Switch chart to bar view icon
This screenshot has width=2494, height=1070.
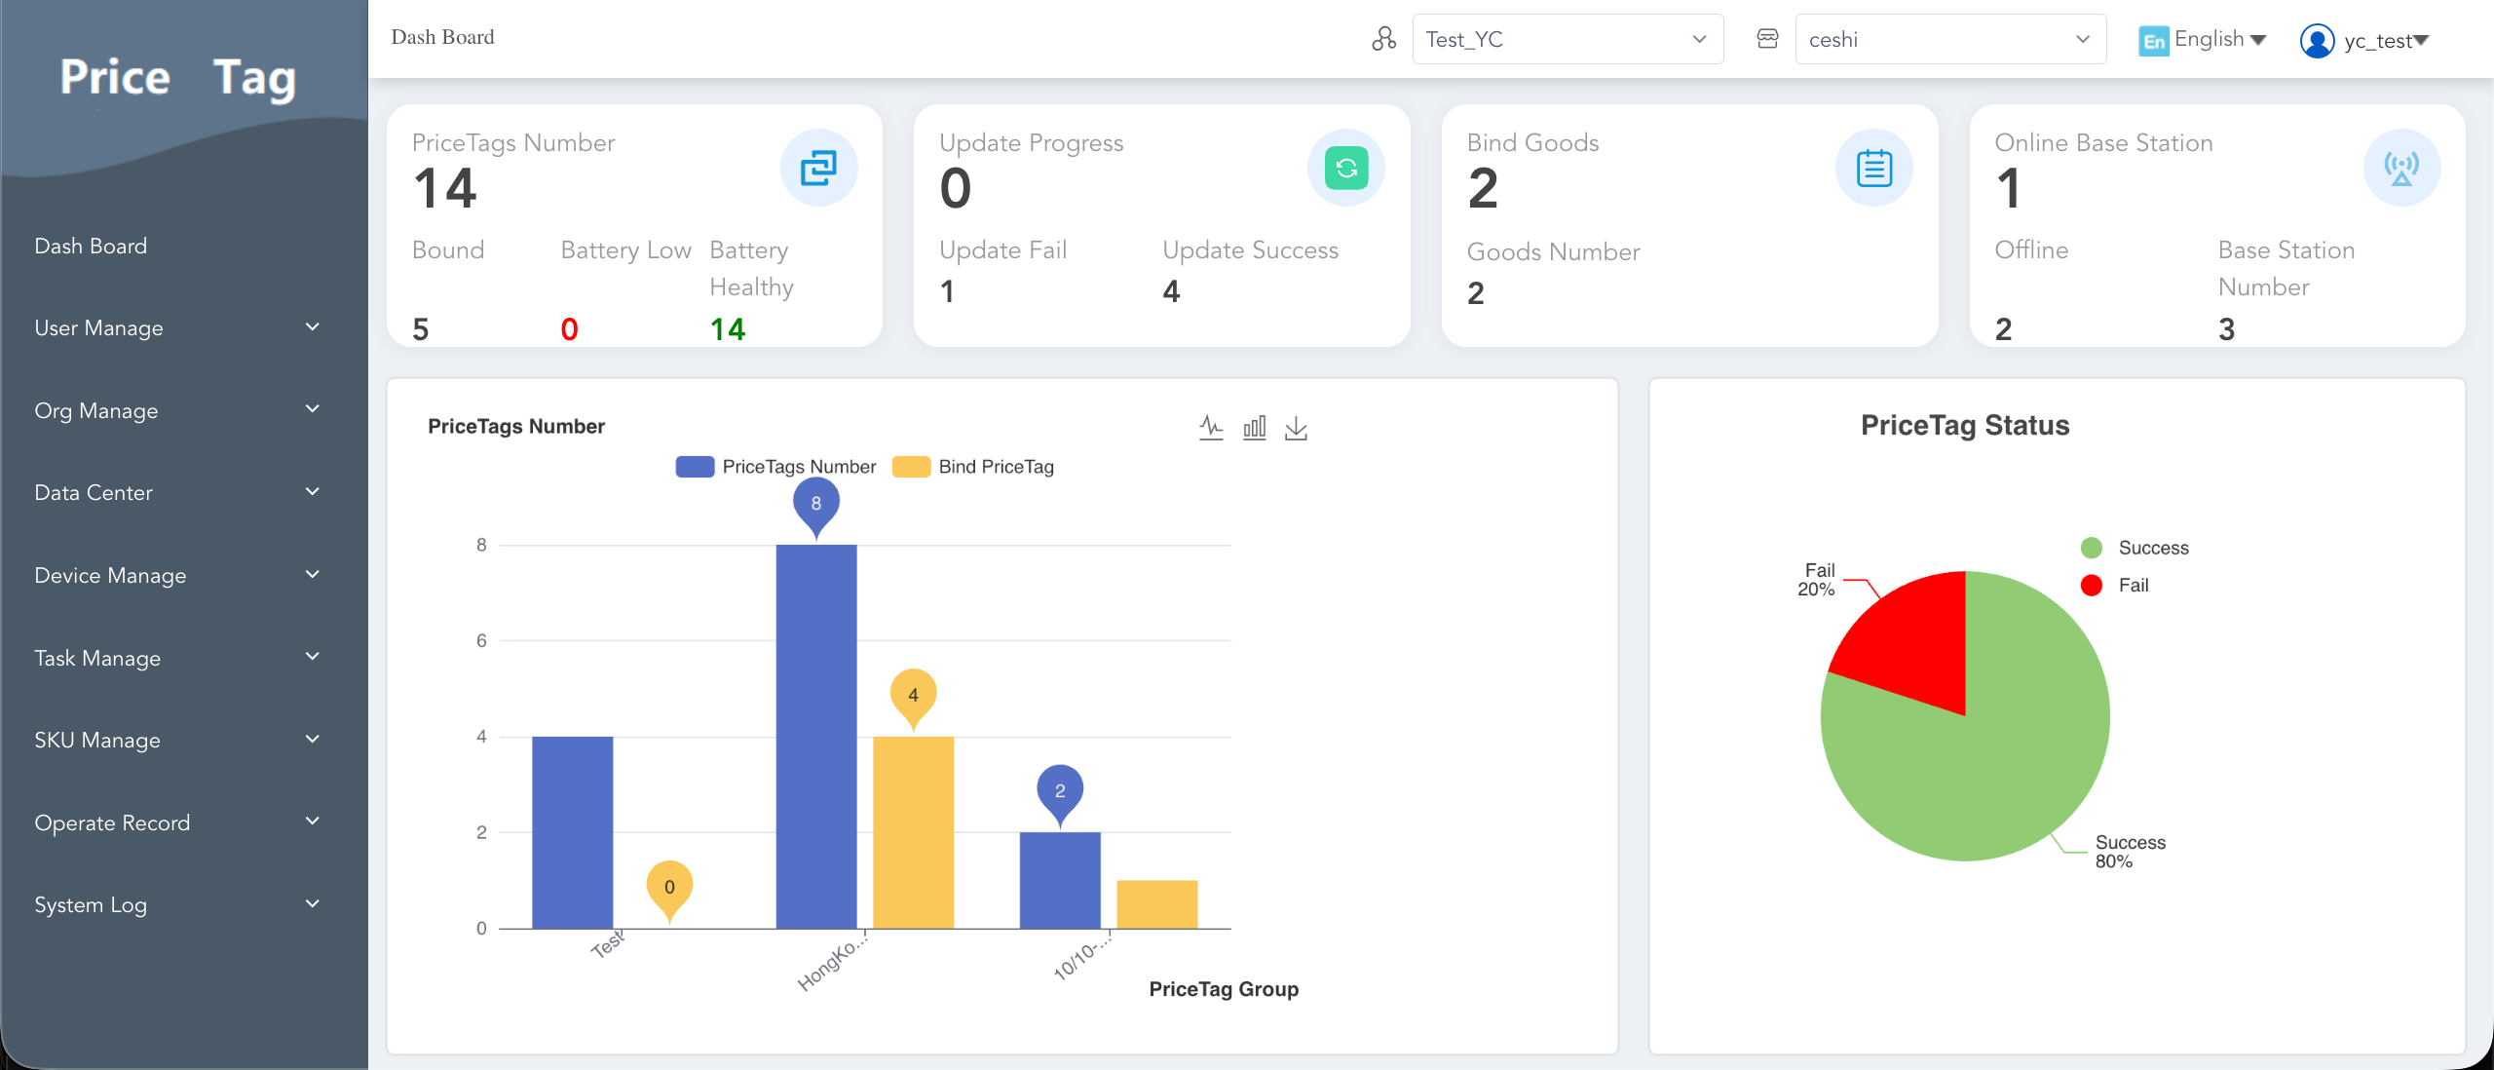tap(1254, 427)
